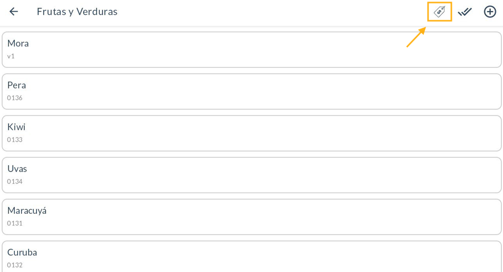Tap the double checkmark select-all icon
Screen dimensions: 503x272
[465, 12]
